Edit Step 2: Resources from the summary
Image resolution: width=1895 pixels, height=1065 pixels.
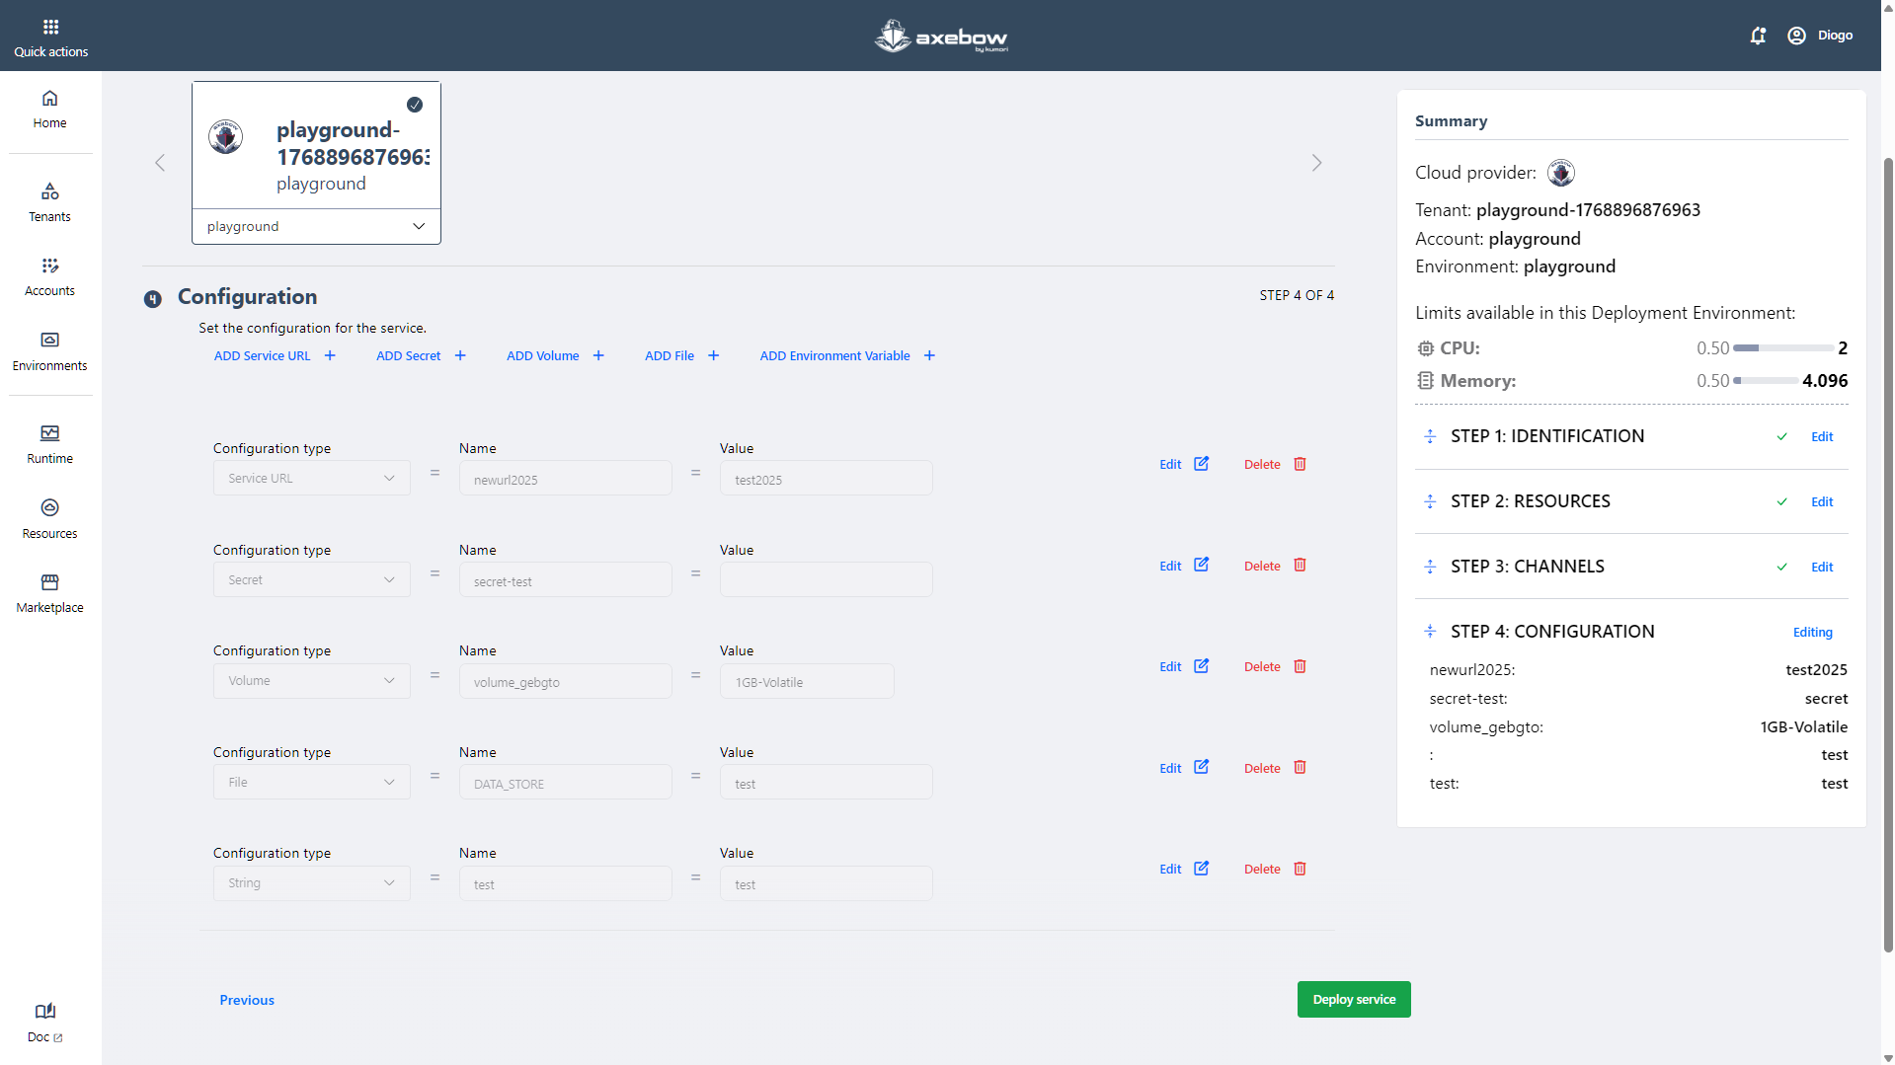[1821, 501]
